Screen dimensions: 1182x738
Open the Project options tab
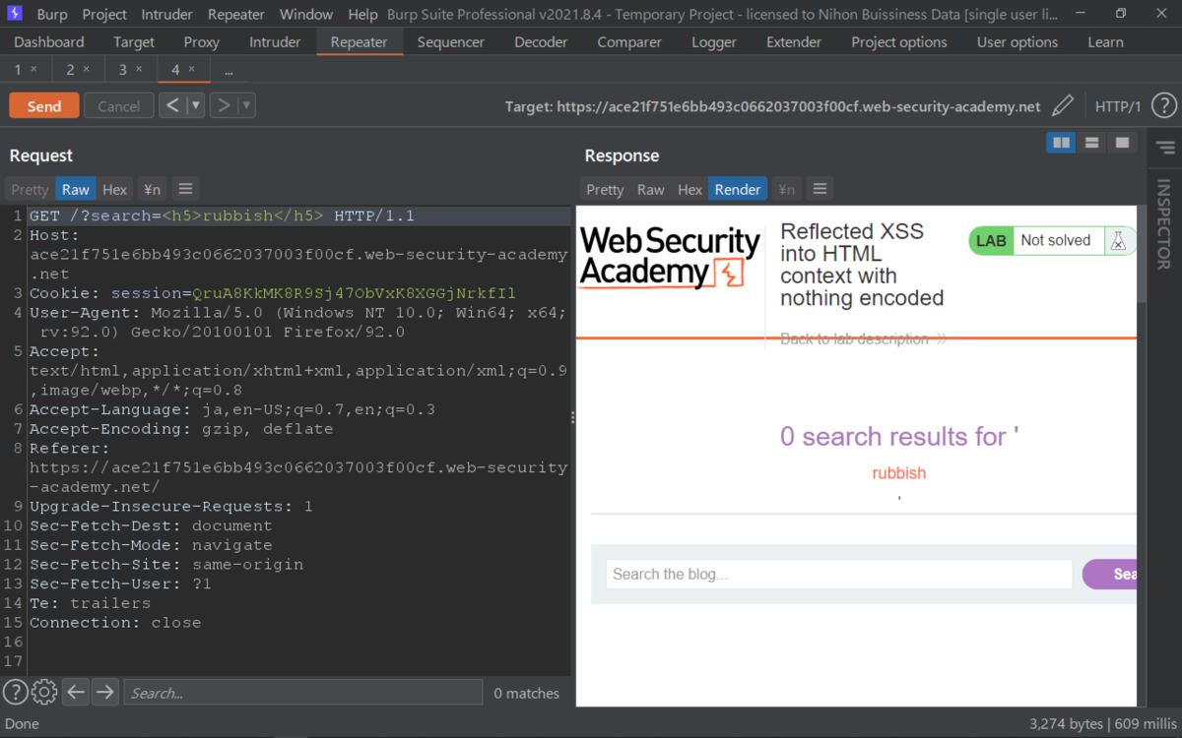tap(899, 42)
